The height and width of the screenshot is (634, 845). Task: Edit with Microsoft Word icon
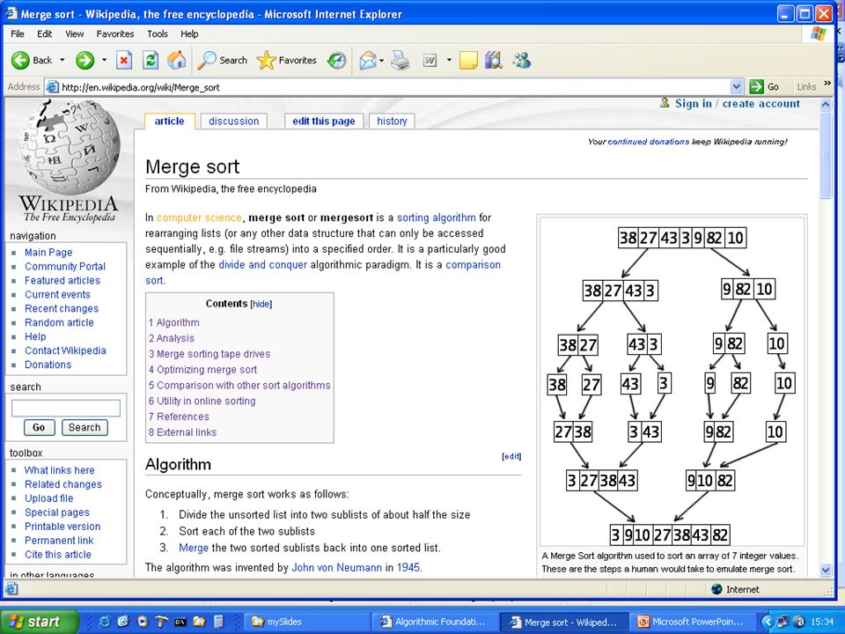pos(430,61)
